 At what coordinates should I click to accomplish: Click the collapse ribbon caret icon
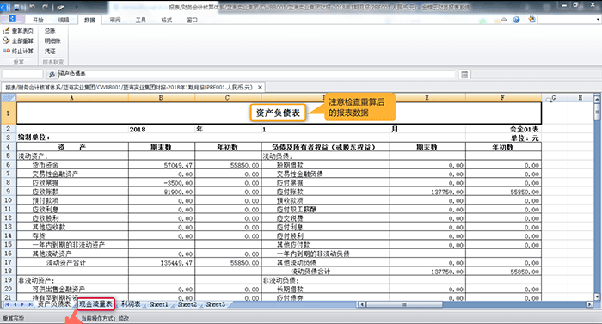(504, 20)
